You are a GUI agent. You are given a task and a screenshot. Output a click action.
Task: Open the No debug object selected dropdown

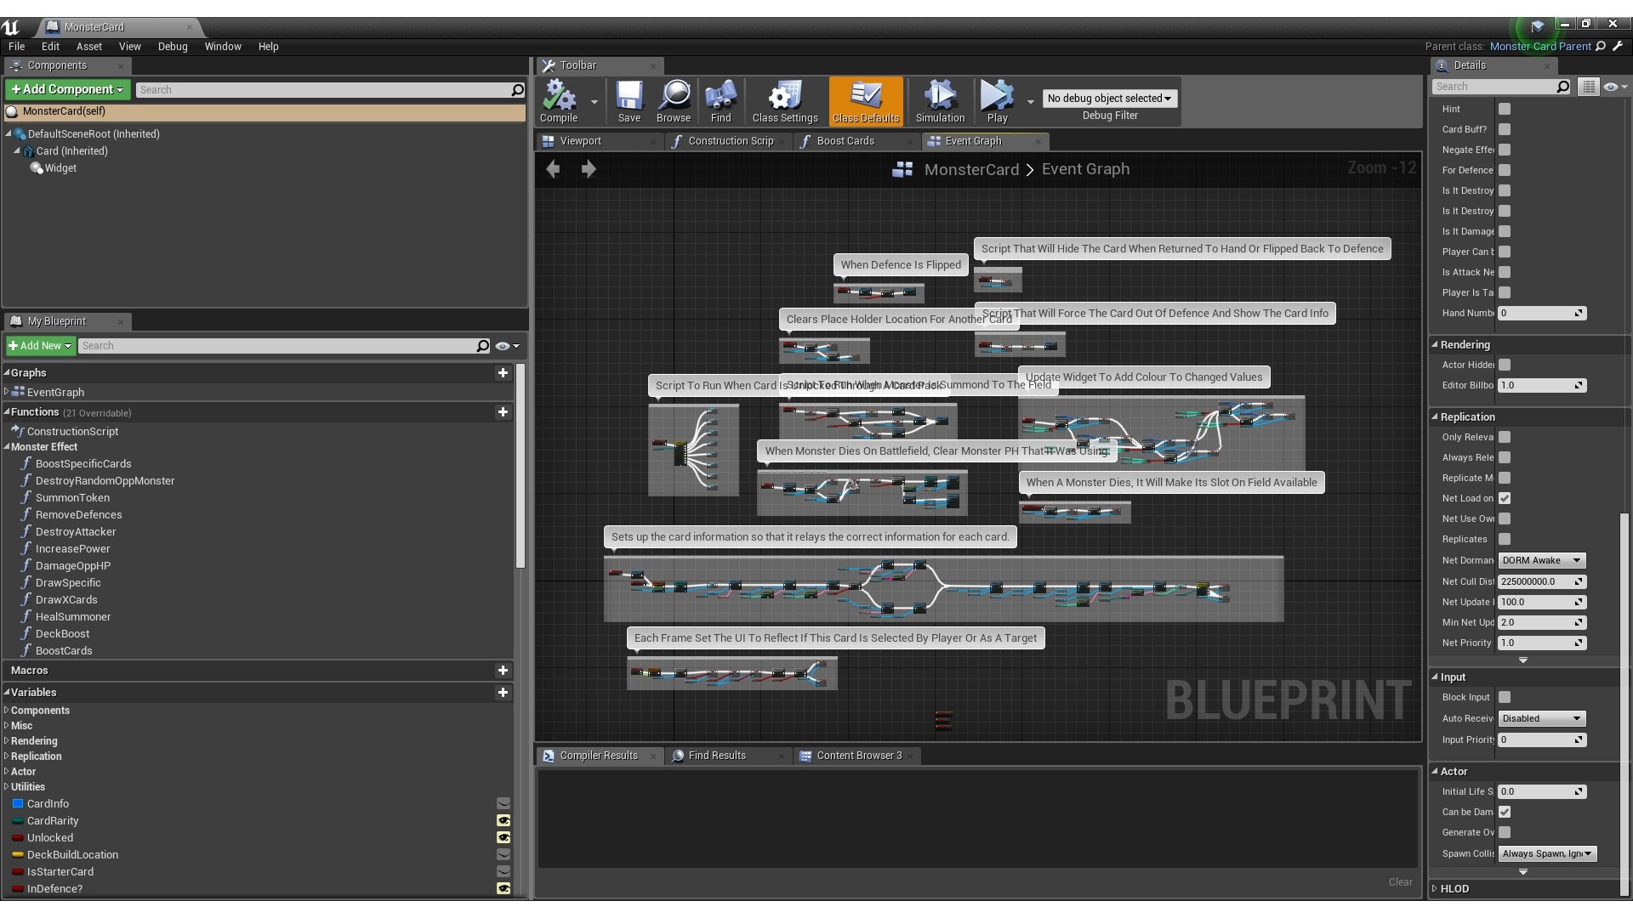[x=1109, y=99]
